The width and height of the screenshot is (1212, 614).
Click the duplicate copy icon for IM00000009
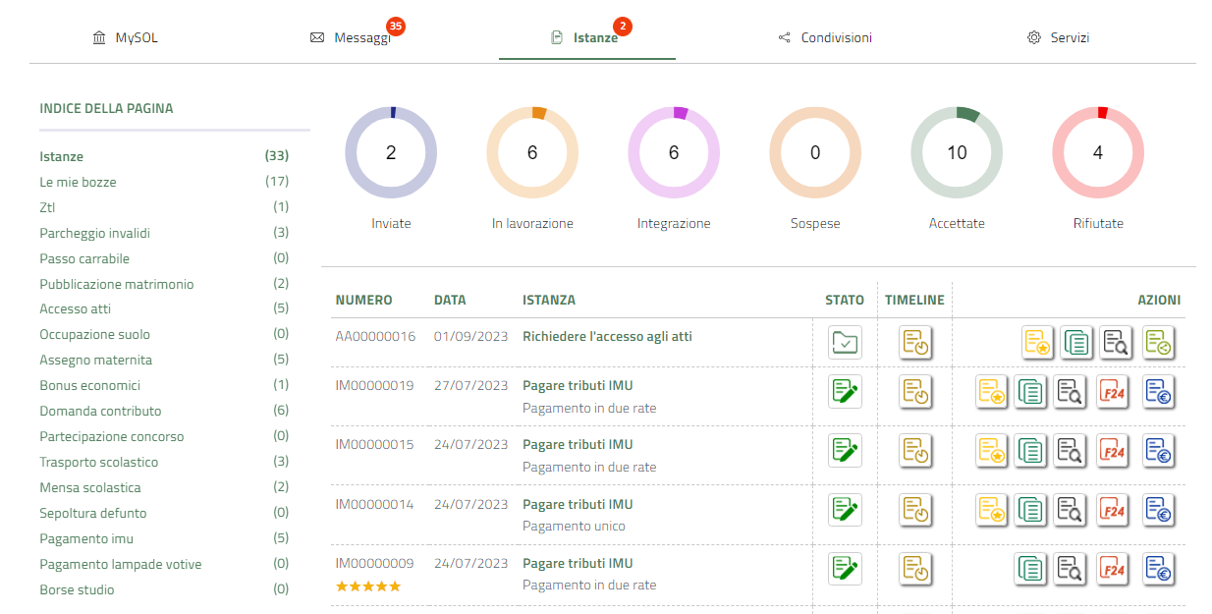[1030, 569]
